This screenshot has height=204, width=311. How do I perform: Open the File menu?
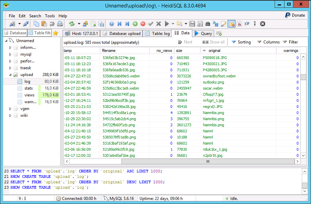(x=12, y=16)
